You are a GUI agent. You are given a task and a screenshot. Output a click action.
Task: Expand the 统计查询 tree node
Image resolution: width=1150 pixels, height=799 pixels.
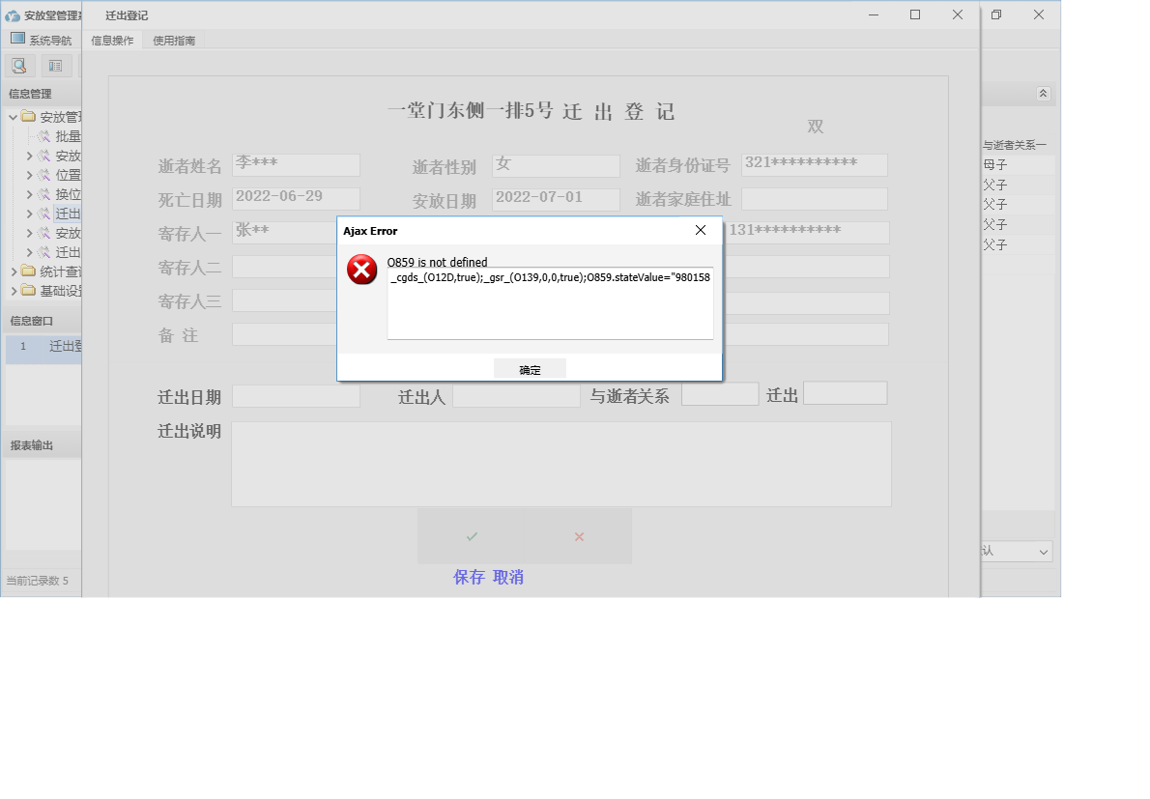coord(15,271)
